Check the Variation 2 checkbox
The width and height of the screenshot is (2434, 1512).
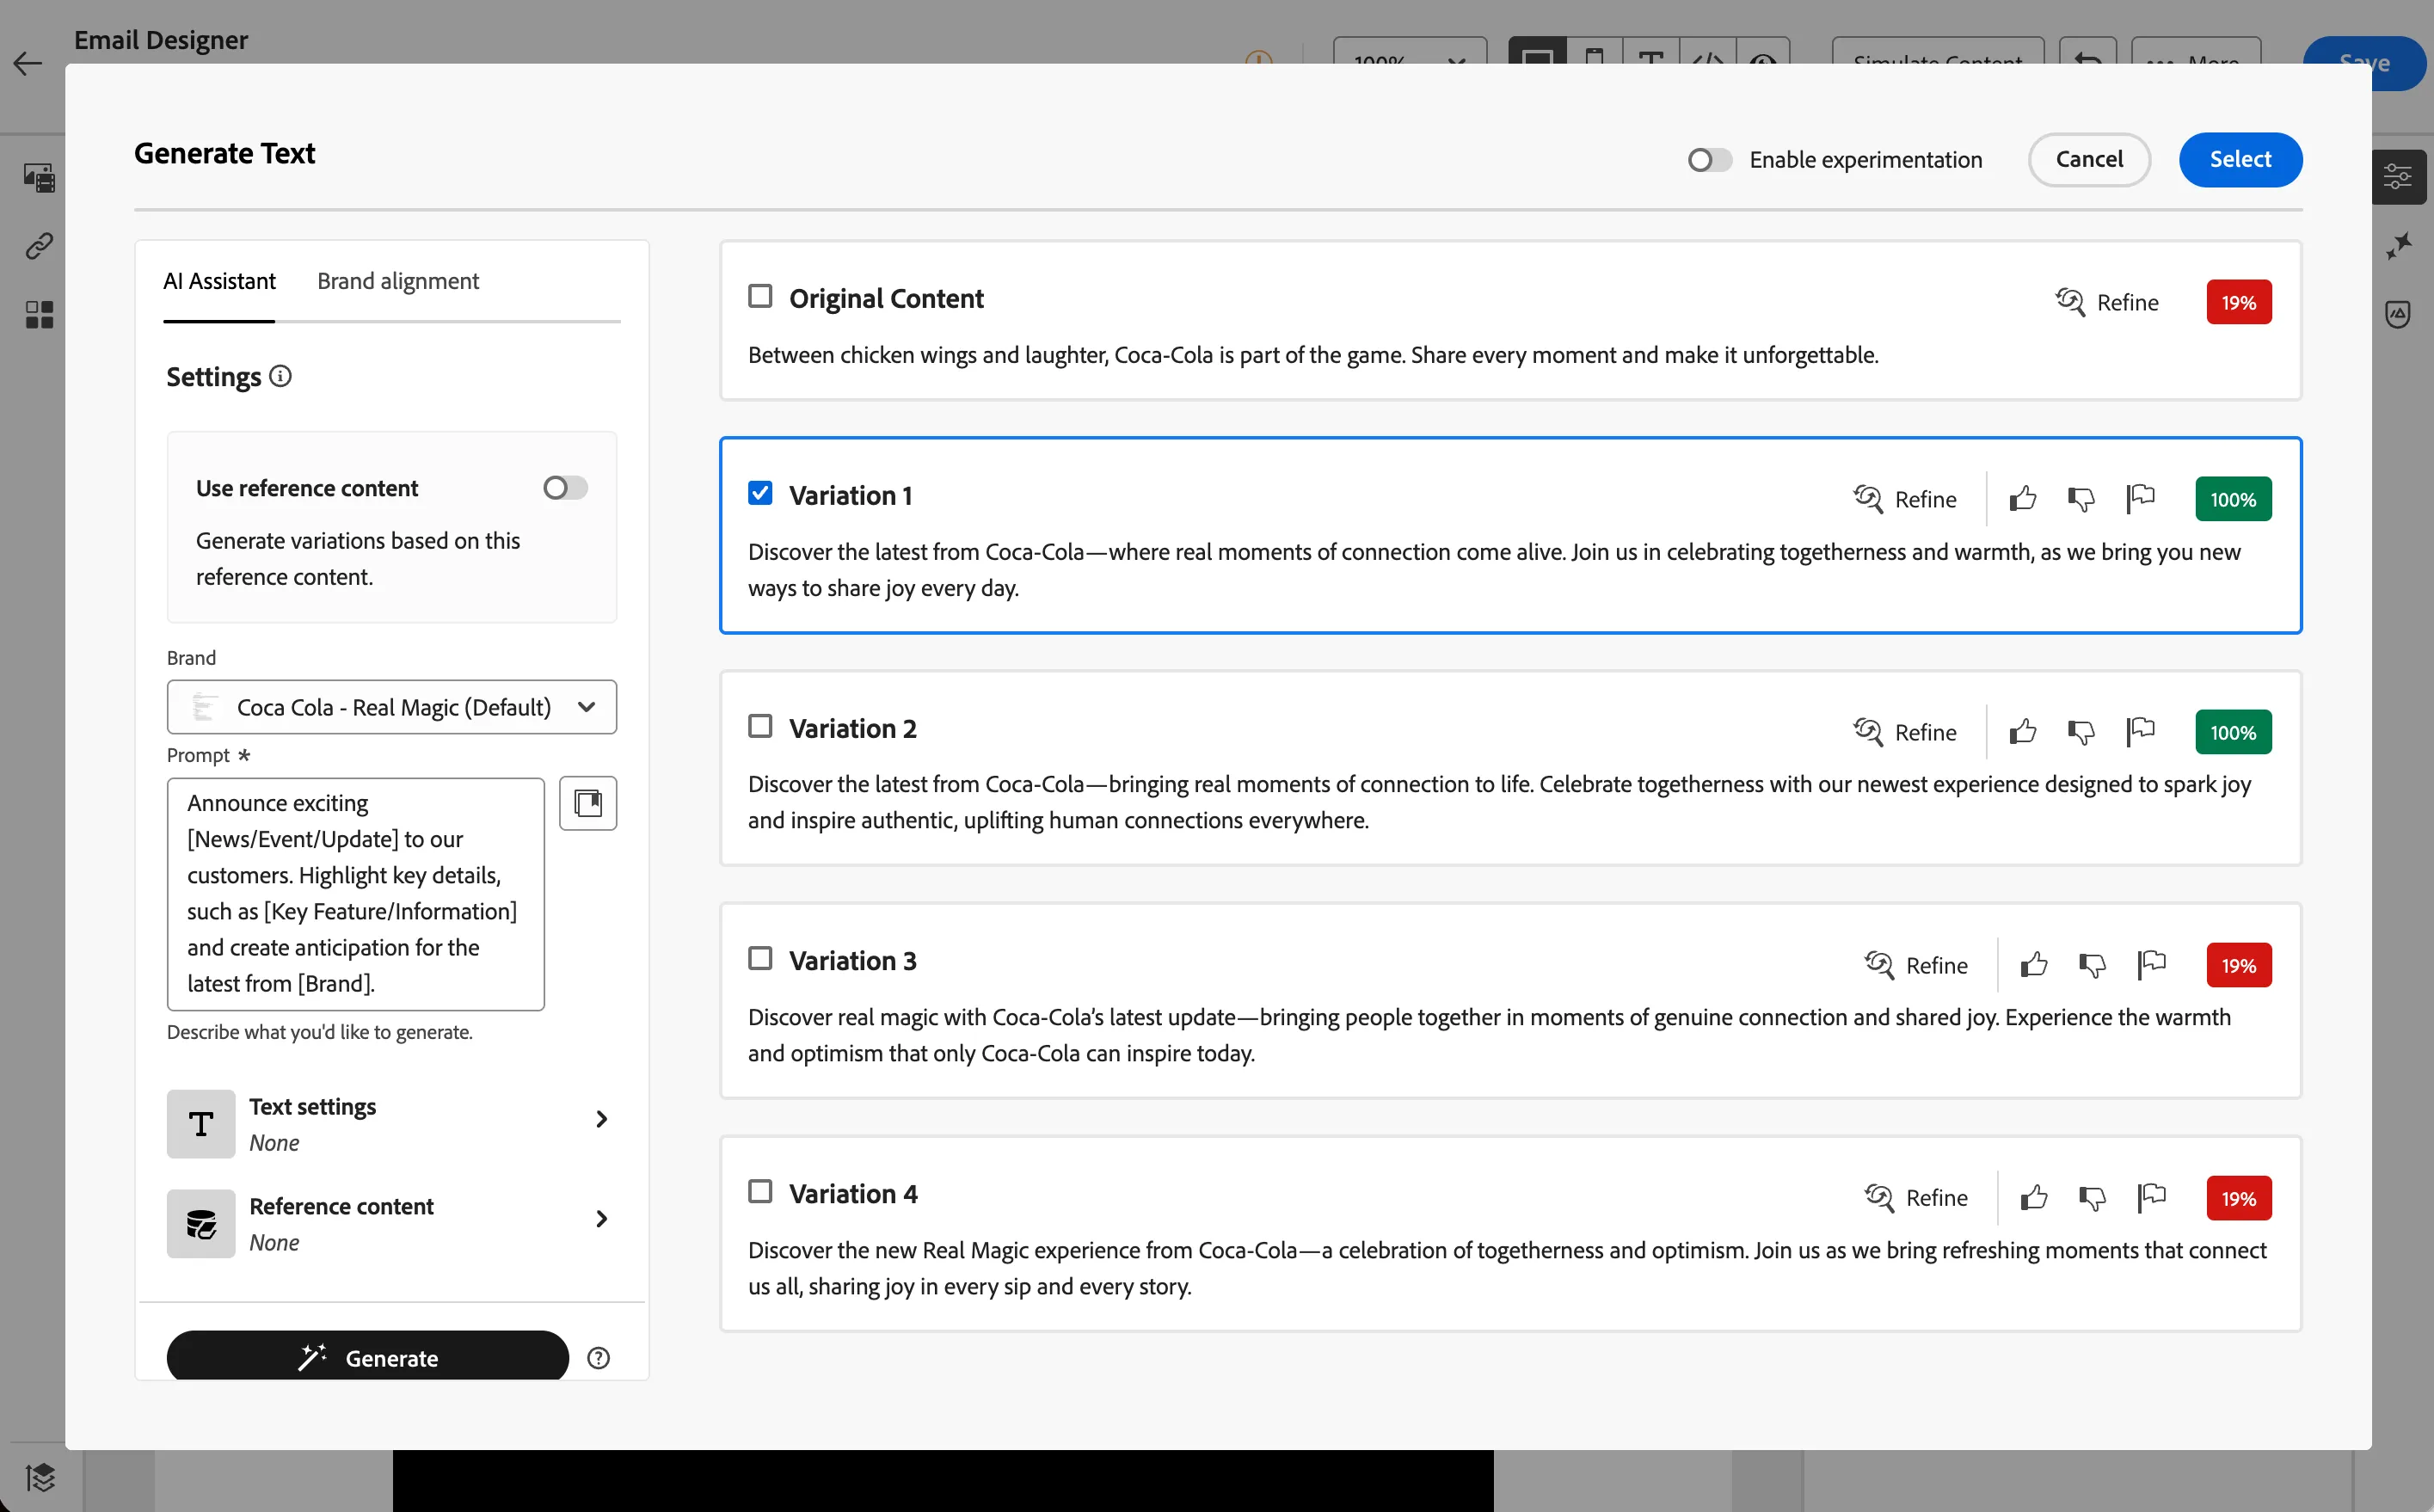[x=760, y=726]
